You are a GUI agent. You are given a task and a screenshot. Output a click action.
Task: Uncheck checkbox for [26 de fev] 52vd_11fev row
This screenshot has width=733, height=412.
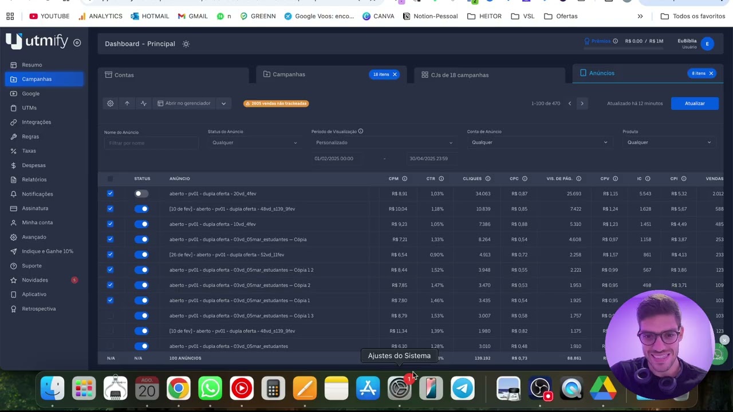click(110, 255)
